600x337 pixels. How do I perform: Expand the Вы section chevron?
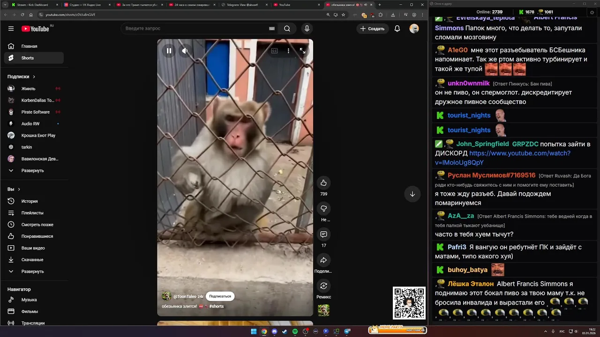tap(19, 189)
